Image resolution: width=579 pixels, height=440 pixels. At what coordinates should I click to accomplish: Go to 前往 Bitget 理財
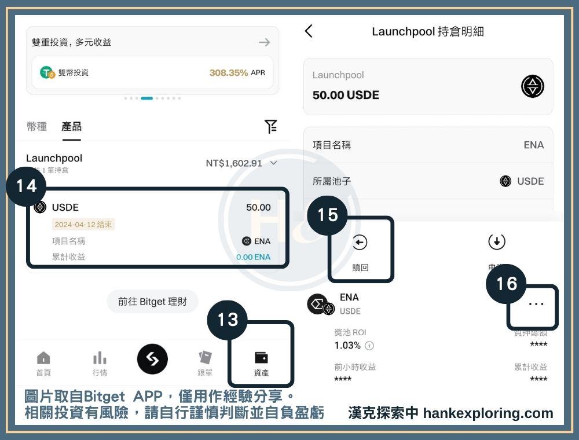152,302
